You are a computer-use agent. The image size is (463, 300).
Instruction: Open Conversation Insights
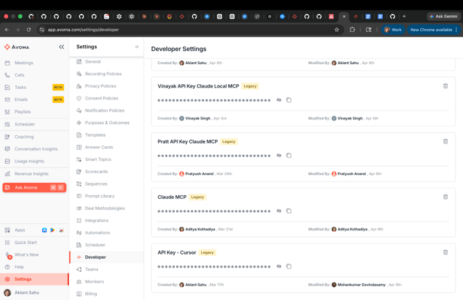click(35, 149)
